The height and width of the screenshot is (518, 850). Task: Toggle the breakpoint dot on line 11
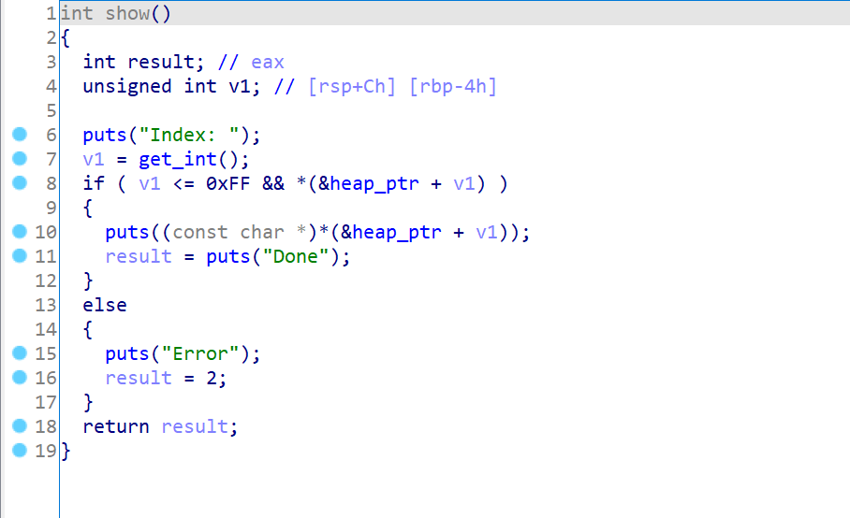click(x=20, y=255)
